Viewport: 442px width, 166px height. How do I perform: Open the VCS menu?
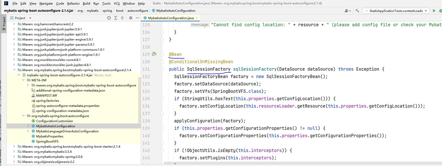(x=117, y=3)
